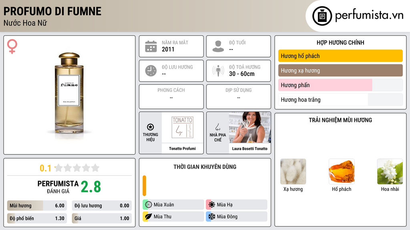Click the star badge icon above Thương Hiệu
410x230 pixels.
click(151, 127)
